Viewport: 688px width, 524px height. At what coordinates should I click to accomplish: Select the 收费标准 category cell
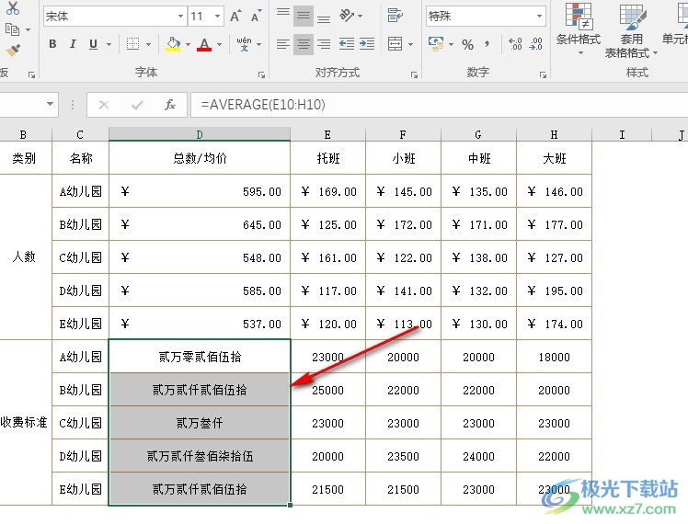pos(24,422)
